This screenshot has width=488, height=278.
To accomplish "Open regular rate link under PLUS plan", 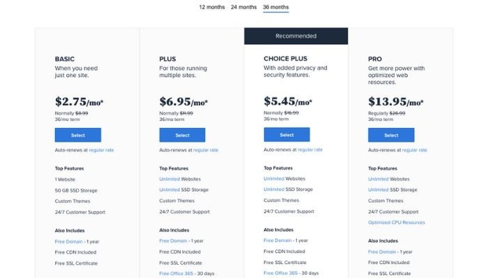I will (206, 150).
